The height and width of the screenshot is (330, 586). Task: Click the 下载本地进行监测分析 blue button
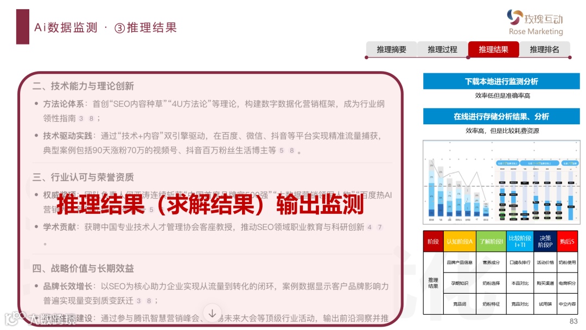[501, 81]
